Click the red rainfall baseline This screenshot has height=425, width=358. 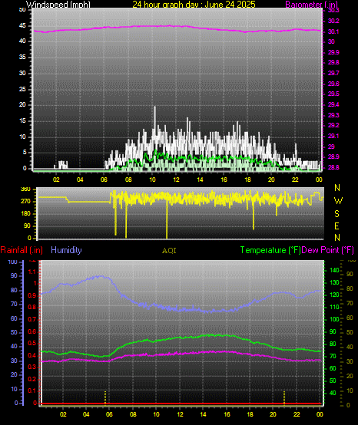(181, 404)
